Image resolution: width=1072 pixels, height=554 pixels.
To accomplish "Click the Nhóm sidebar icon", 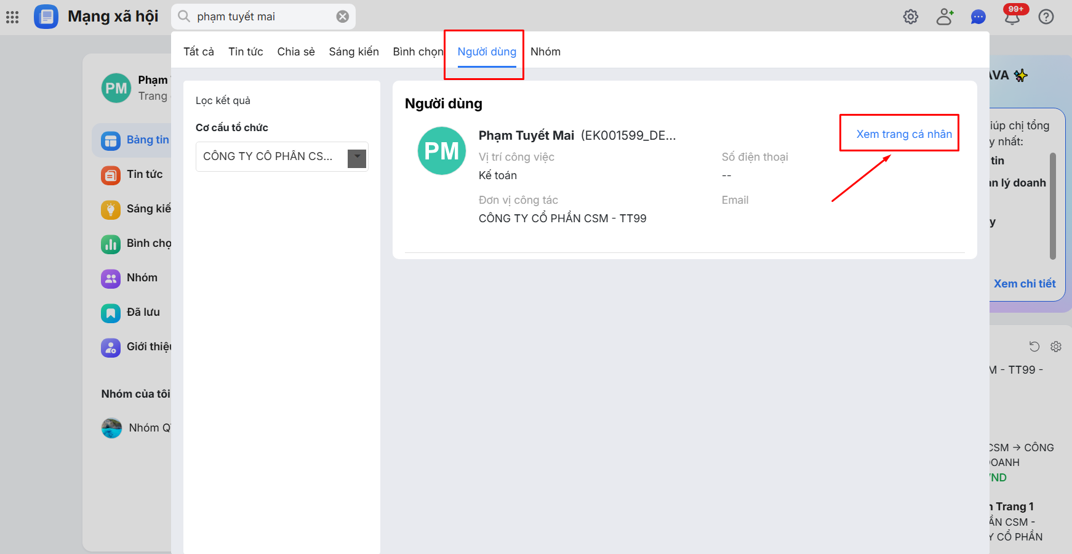I will click(x=111, y=278).
